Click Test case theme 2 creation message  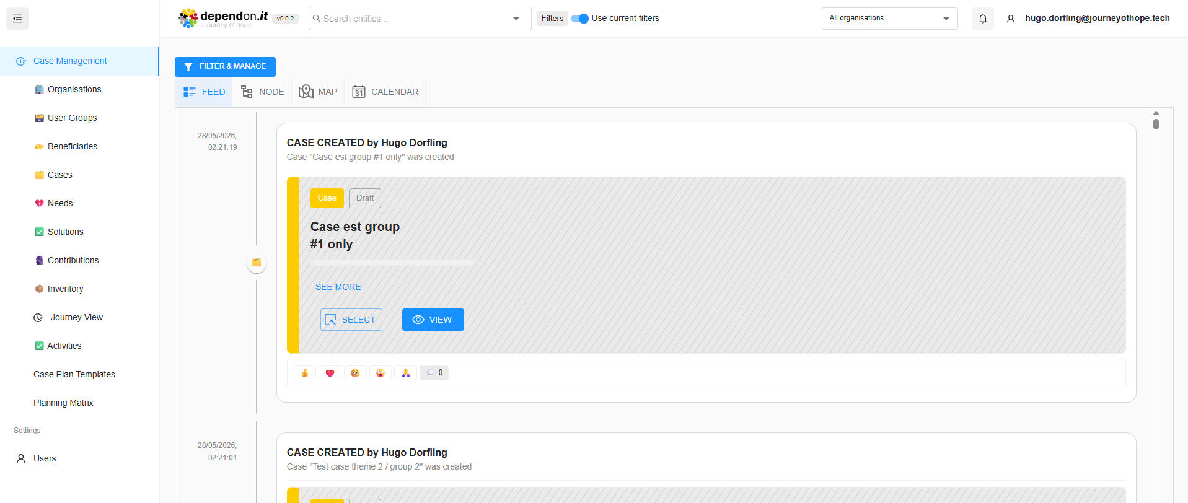(379, 466)
